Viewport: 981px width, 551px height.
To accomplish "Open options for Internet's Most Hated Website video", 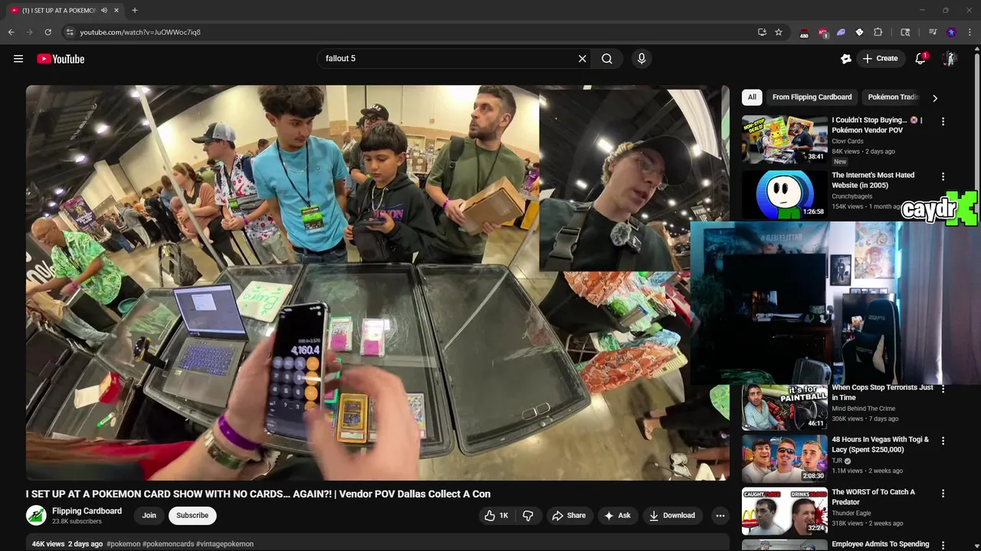I will [x=943, y=176].
